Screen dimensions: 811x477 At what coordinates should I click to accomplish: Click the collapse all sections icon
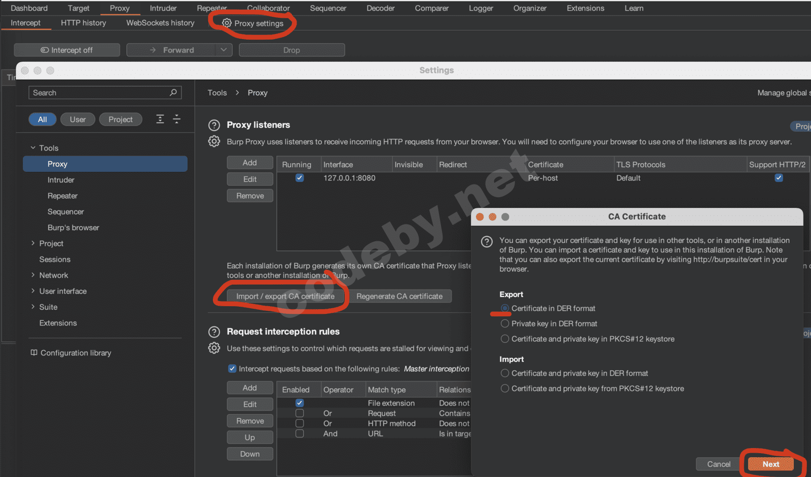coord(176,119)
